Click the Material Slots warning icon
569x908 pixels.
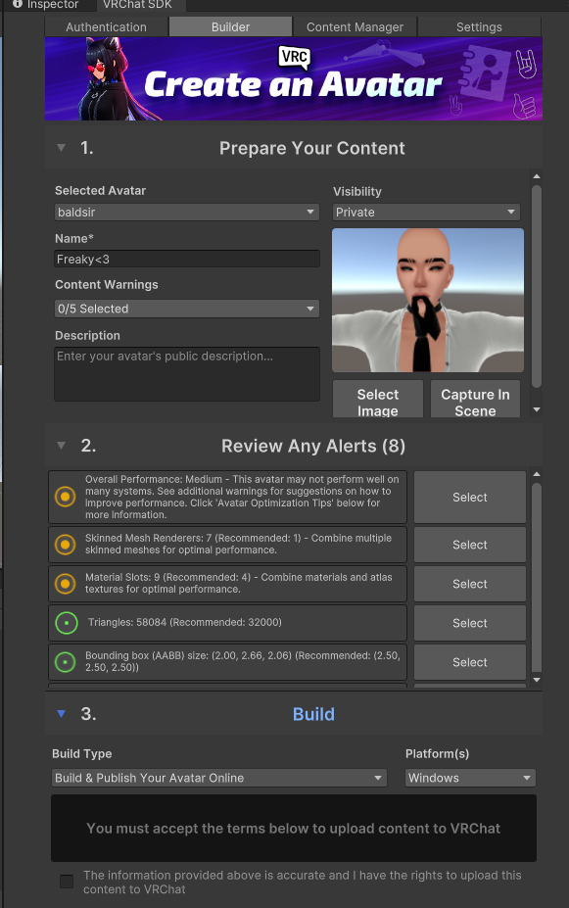point(66,584)
